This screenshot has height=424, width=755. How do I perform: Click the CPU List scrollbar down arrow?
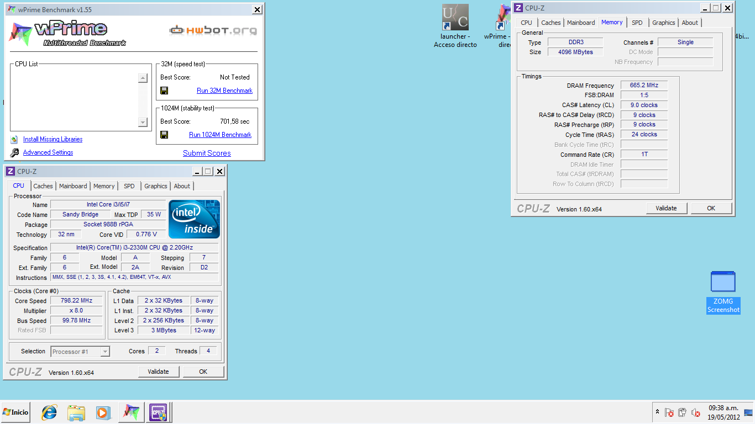click(143, 122)
